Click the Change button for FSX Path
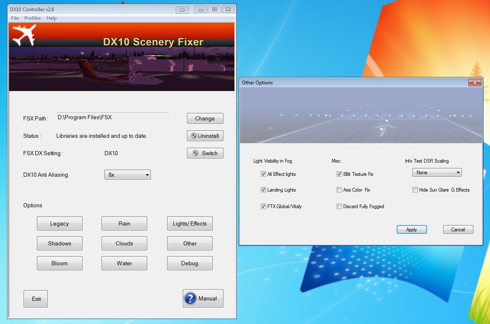490x324 pixels. (205, 118)
